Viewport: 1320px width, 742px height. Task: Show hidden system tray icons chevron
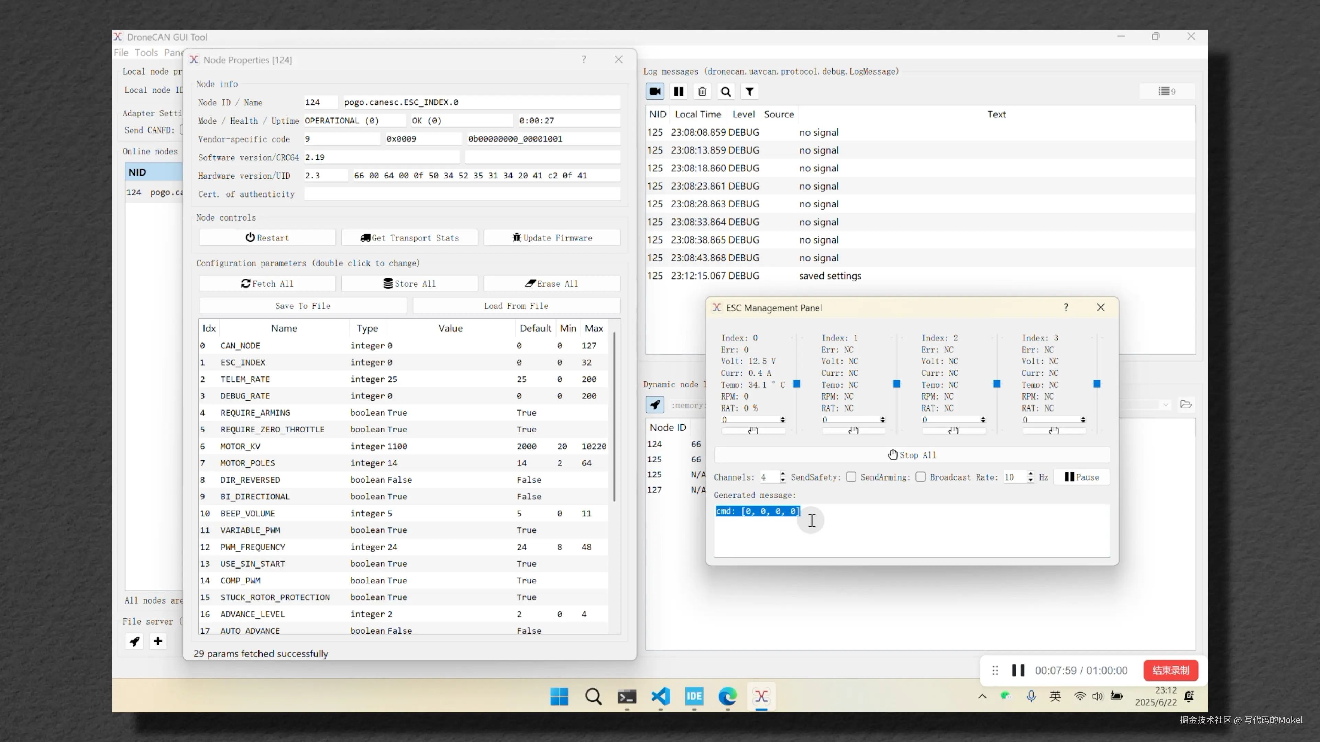click(982, 696)
